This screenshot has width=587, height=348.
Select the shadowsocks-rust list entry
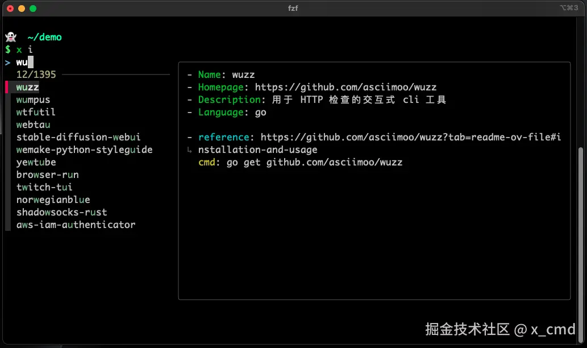click(x=61, y=213)
